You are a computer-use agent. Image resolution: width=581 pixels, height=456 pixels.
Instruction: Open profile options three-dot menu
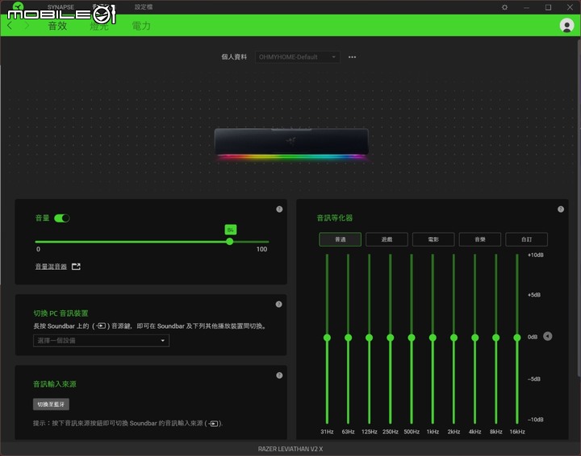tap(352, 57)
